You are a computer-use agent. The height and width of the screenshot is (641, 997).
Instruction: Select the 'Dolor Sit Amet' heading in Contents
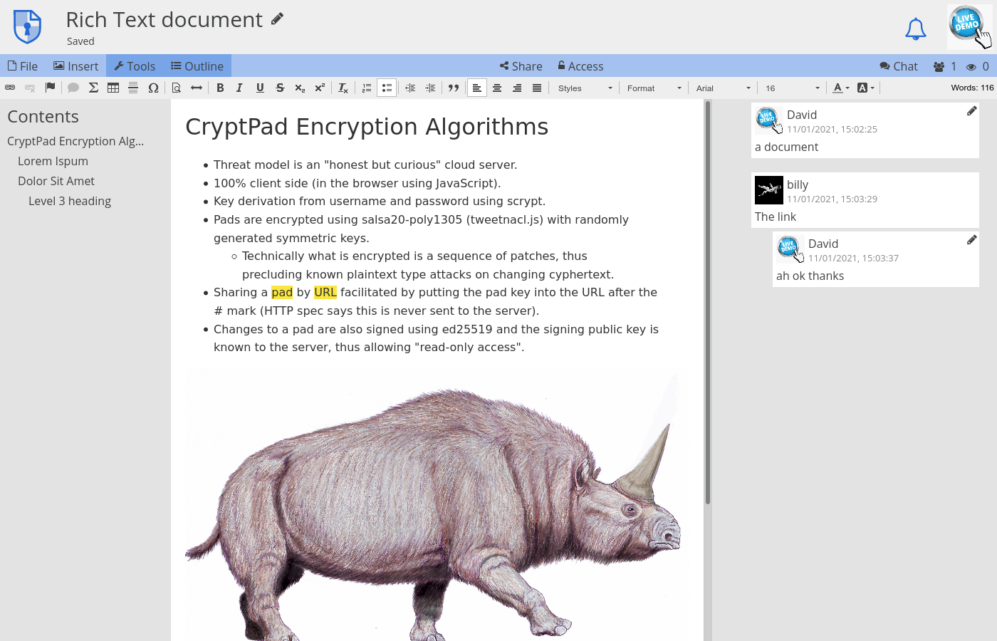[56, 180]
